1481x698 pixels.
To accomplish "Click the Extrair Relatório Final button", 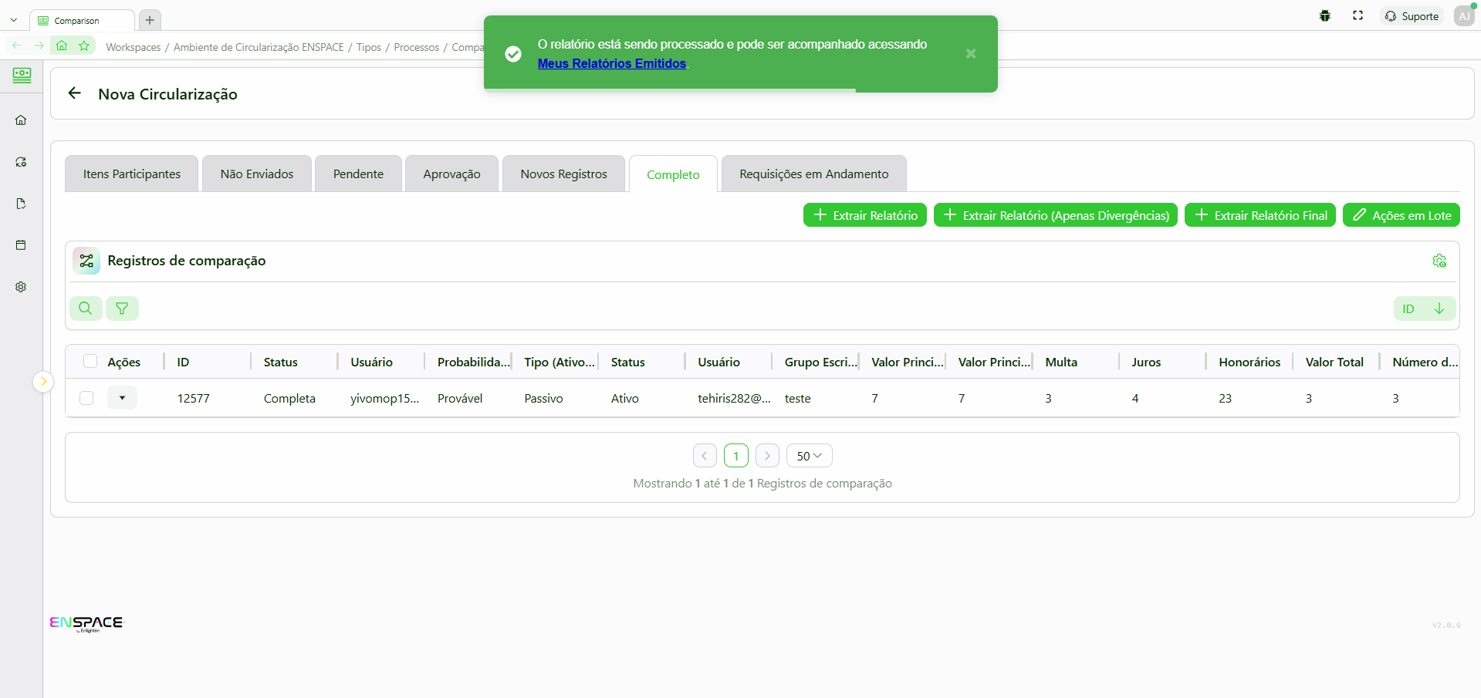I will coord(1260,215).
